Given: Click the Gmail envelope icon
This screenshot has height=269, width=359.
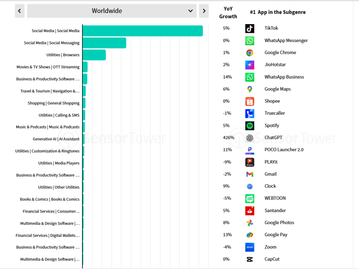Looking at the screenshot, I should tap(250, 174).
